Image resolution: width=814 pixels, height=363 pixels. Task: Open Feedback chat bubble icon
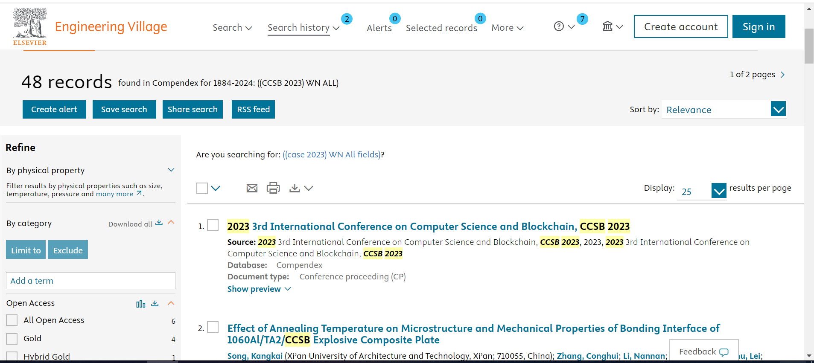724,352
